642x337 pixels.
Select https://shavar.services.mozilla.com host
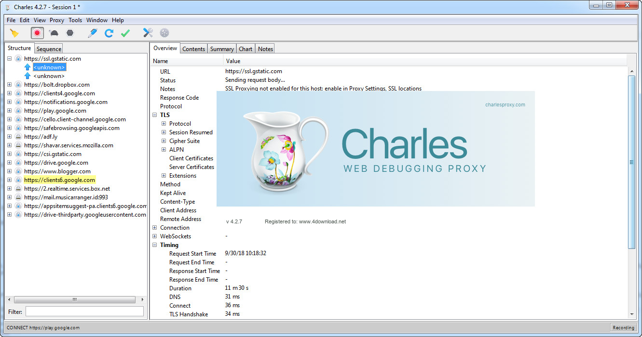point(68,145)
